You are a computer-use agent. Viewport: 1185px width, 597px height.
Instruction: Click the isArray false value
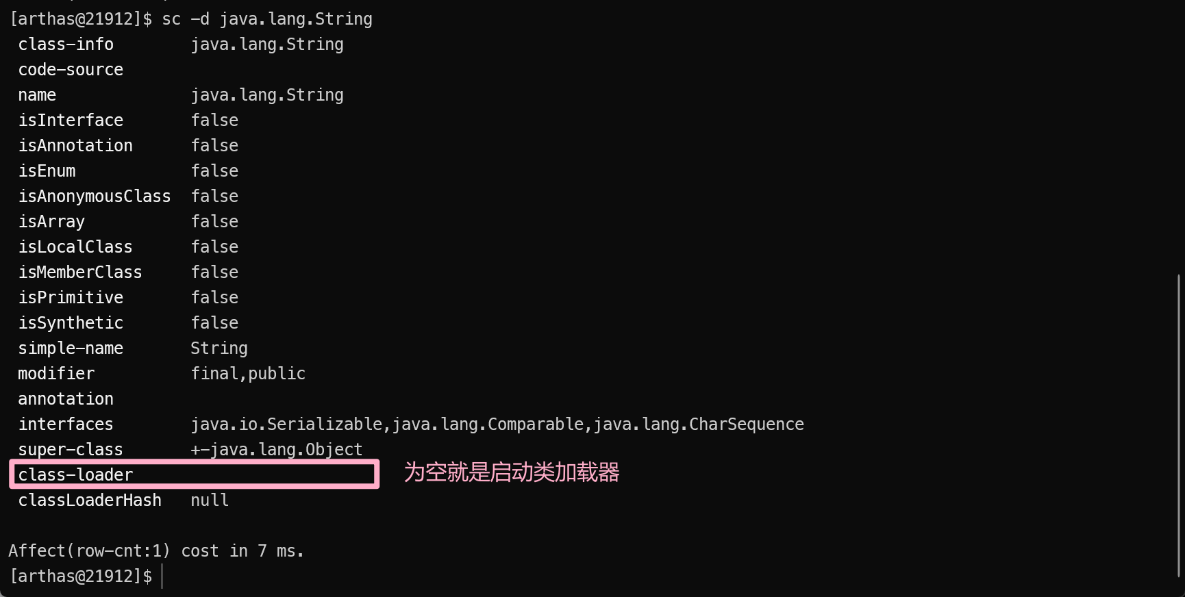(214, 222)
